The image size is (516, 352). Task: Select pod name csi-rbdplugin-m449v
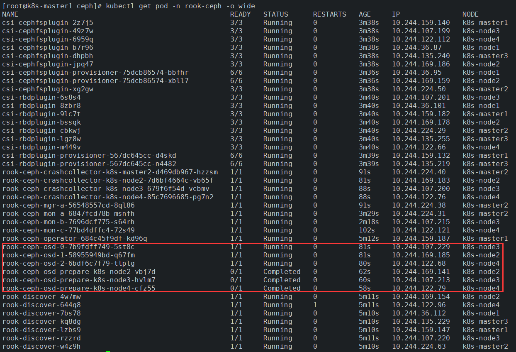coord(41,147)
